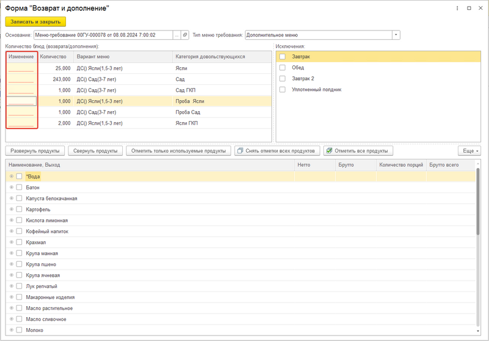Click the Изменение cell for Проба Ясли row
489x341 pixels.
tap(22, 101)
